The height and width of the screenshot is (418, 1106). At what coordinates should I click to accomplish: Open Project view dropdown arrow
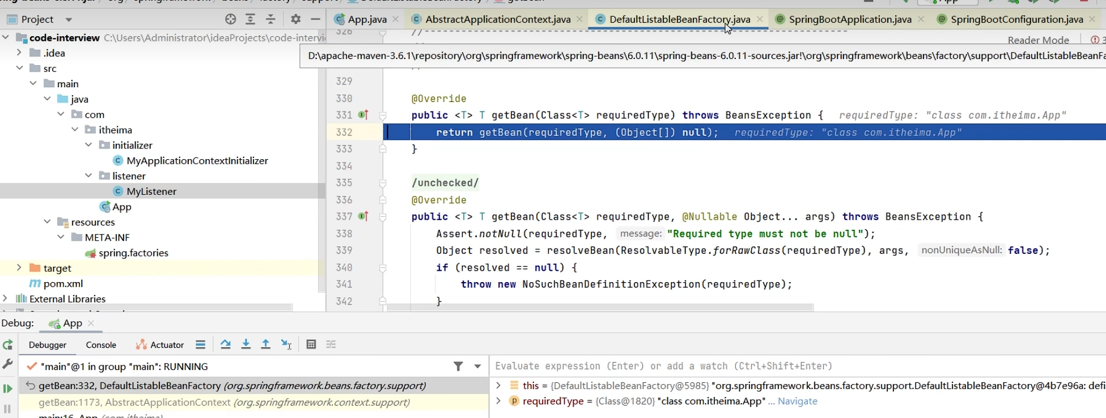pyautogui.click(x=69, y=20)
